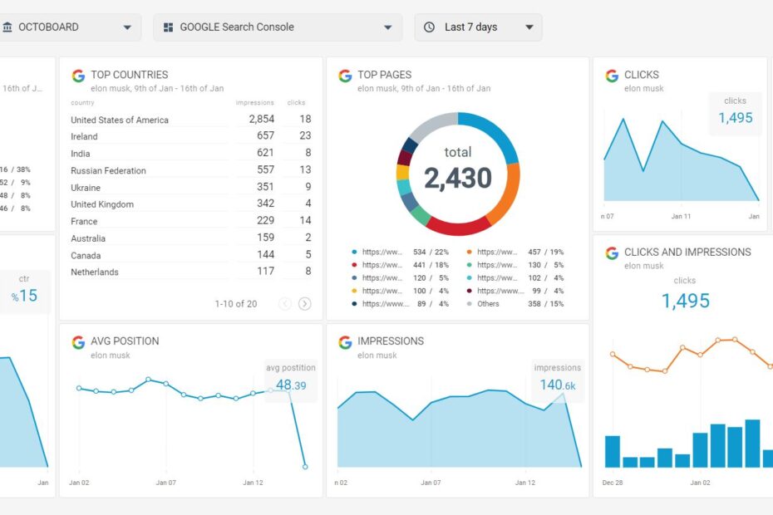Screen dimensions: 773x515
Task: Click the dashboard grid icon beside GOOGLE Search Console
Action: tap(168, 27)
